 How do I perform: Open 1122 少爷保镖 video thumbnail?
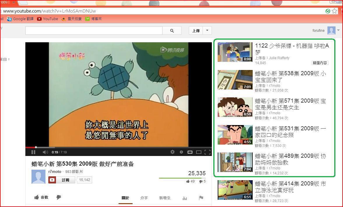[x=235, y=52]
